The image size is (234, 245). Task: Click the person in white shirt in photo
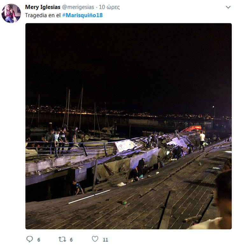[202, 140]
